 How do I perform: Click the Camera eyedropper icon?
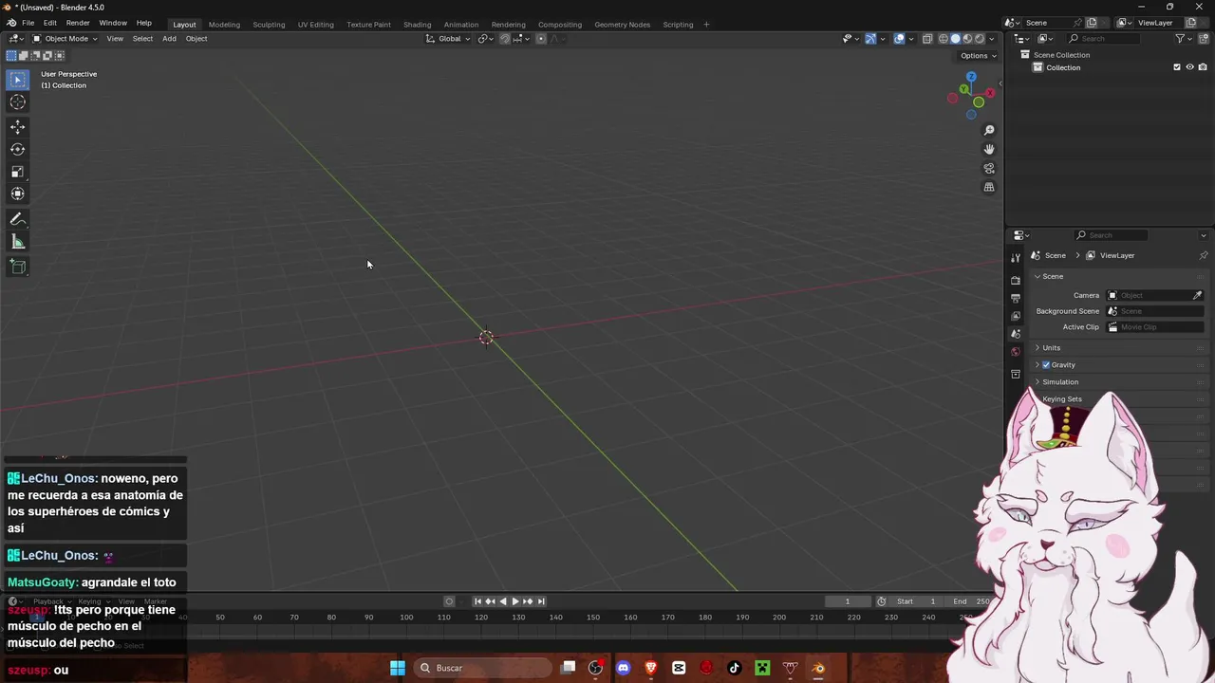tap(1197, 295)
